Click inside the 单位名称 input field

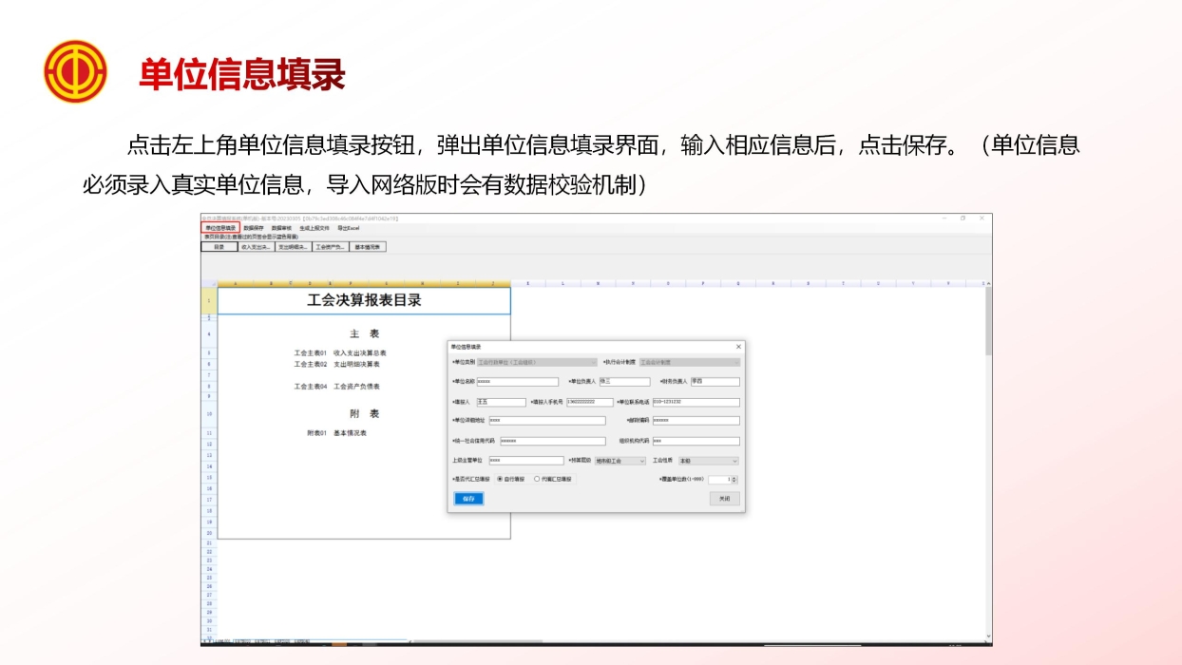click(519, 382)
